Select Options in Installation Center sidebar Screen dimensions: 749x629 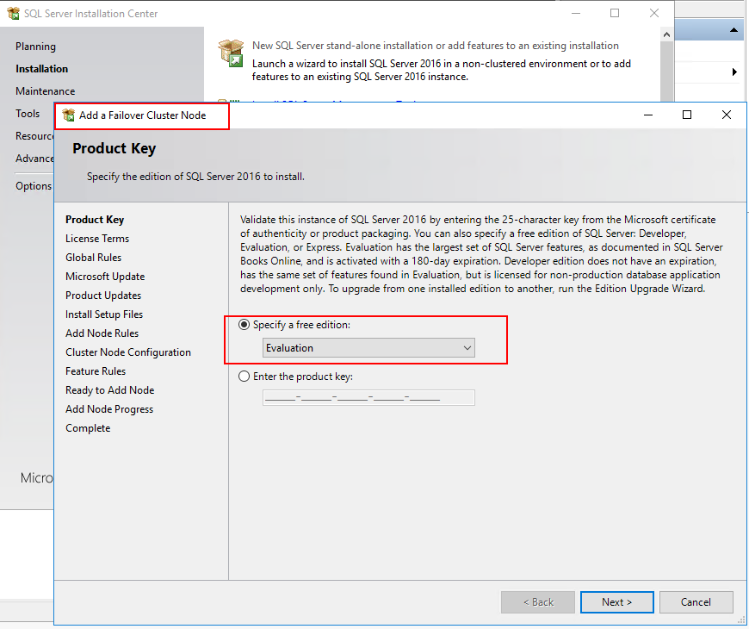[34, 186]
